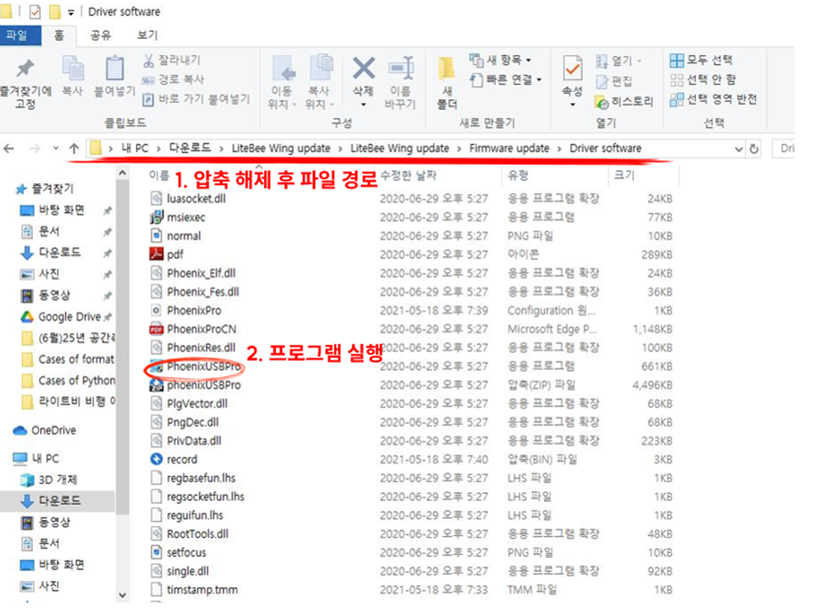Rename with 이름 바꾸기
Image resolution: width=818 pixels, height=611 pixels.
coord(400,83)
